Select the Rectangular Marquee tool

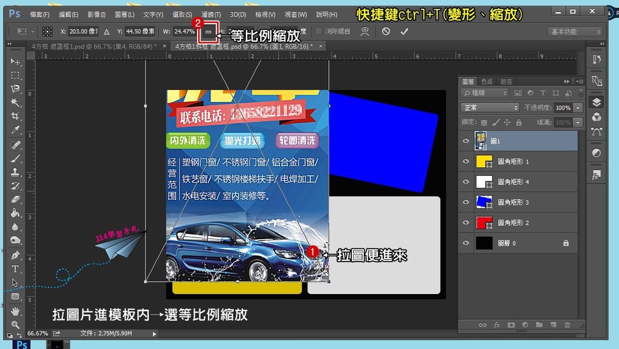point(15,75)
